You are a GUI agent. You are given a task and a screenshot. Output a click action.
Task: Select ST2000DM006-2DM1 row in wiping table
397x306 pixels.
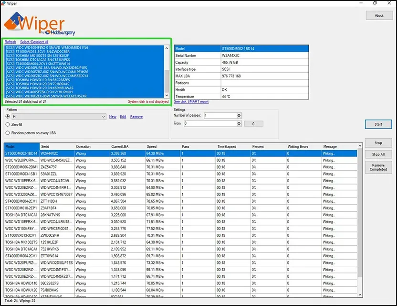click(x=181, y=167)
